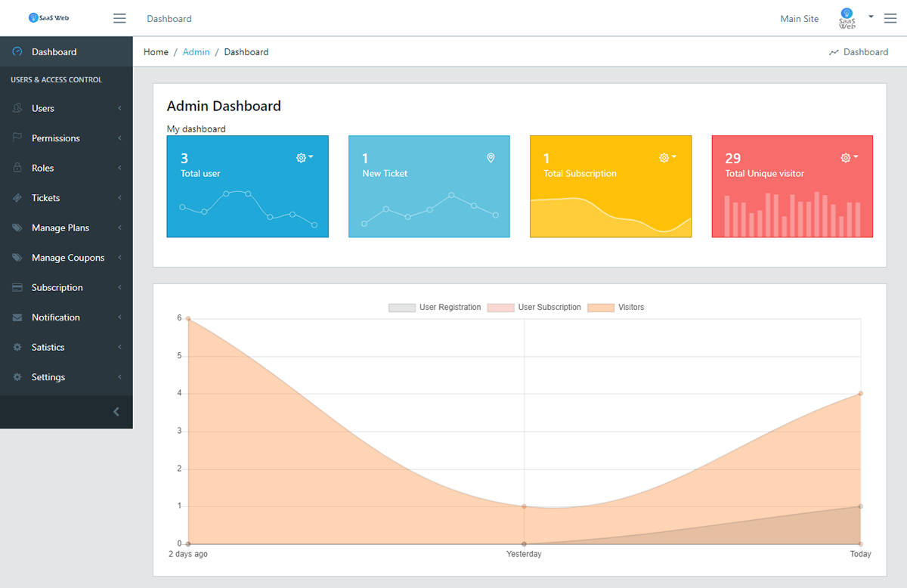The image size is (907, 588).
Task: Expand the Subscription submenu arrow
Action: (x=119, y=287)
